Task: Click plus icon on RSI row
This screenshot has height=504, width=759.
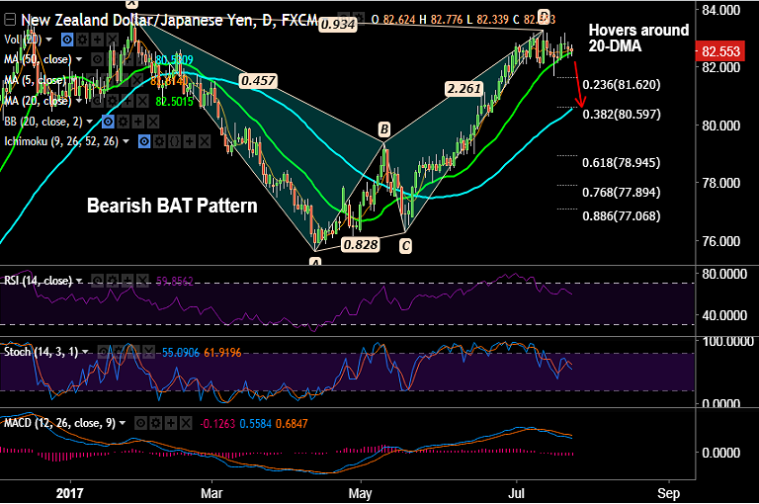Action: [x=127, y=281]
